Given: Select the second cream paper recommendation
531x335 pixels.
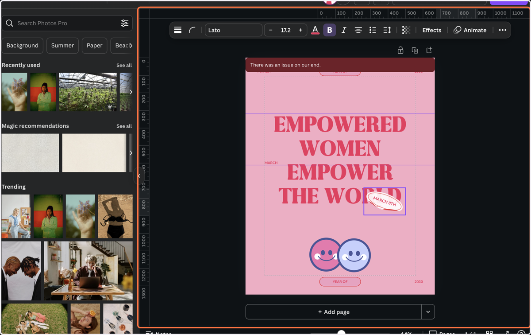Looking at the screenshot, I should pyautogui.click(x=94, y=153).
